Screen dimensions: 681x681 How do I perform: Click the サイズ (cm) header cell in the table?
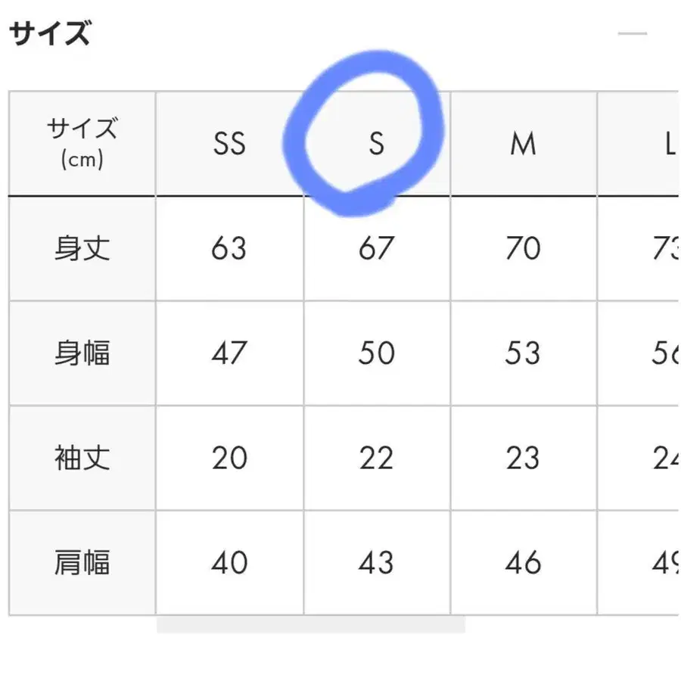pos(82,144)
